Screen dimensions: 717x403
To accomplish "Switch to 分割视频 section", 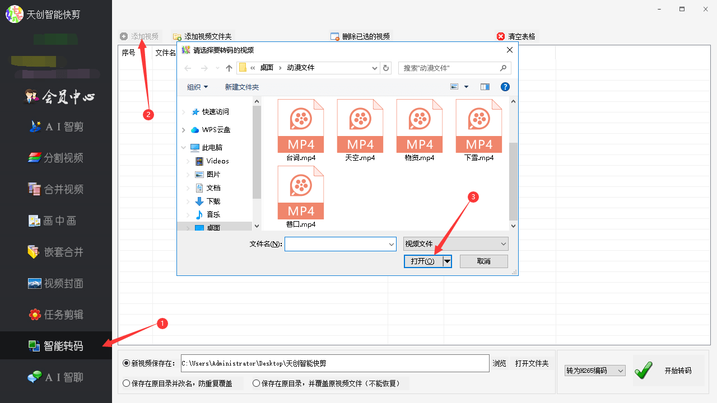I will pos(56,158).
